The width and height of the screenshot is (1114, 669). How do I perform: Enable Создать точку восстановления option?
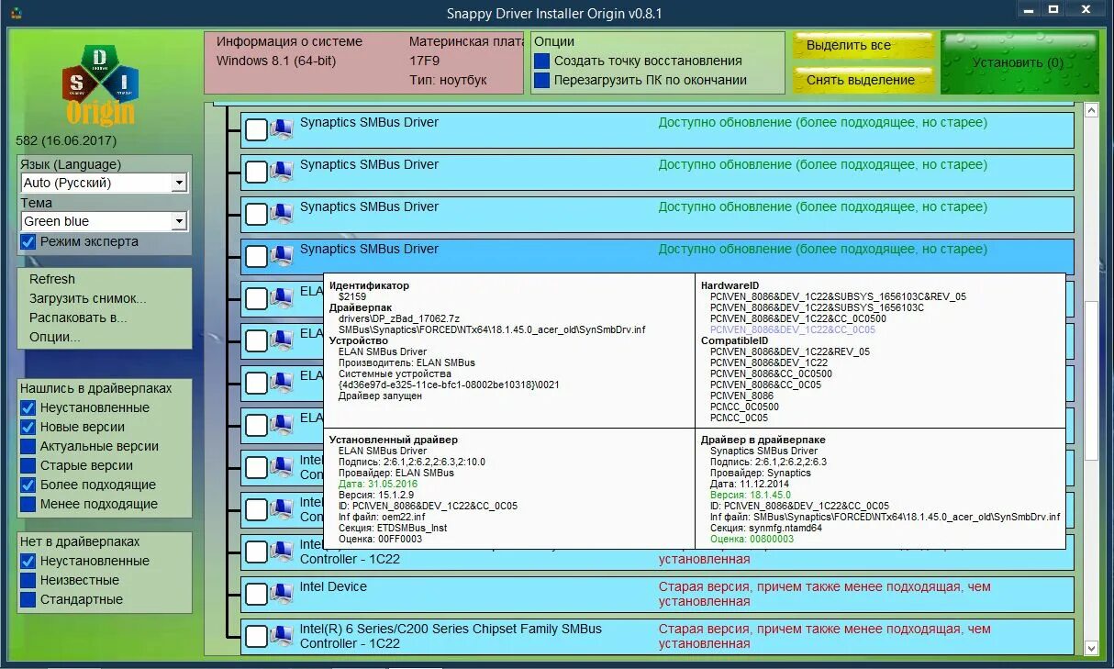(542, 61)
